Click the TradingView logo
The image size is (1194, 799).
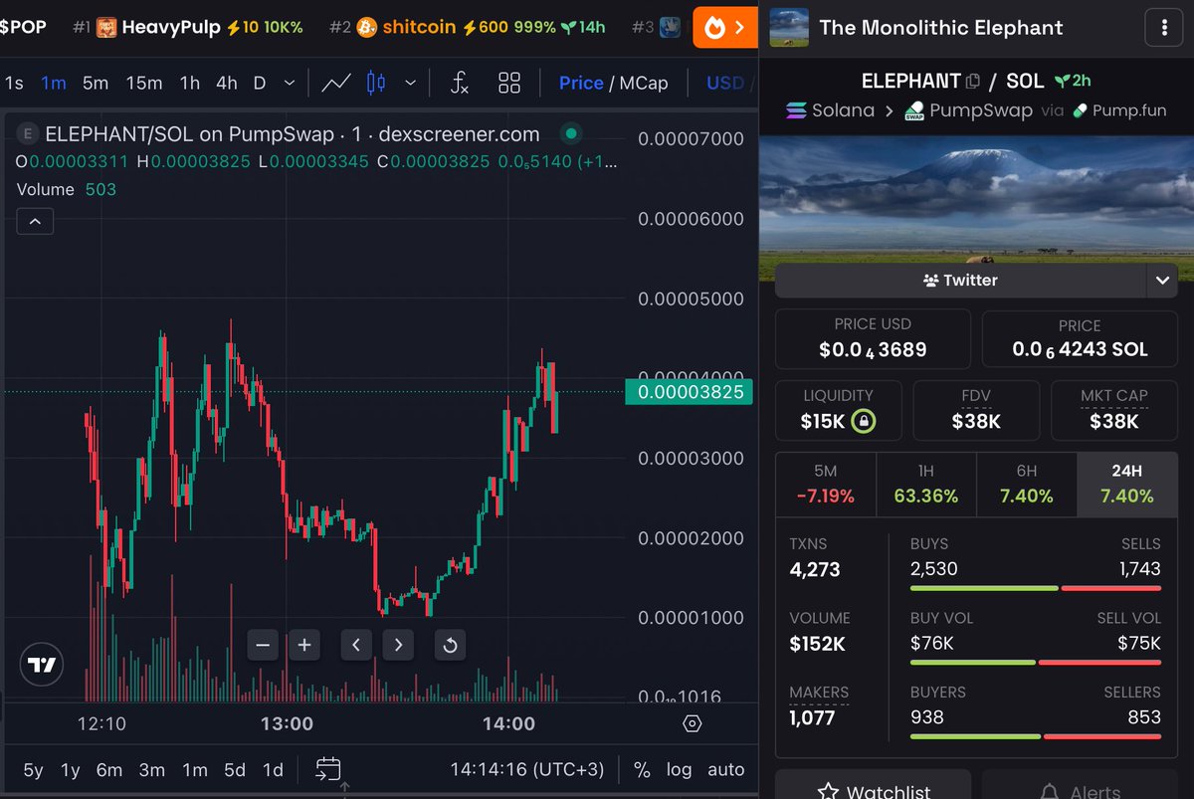[x=42, y=666]
